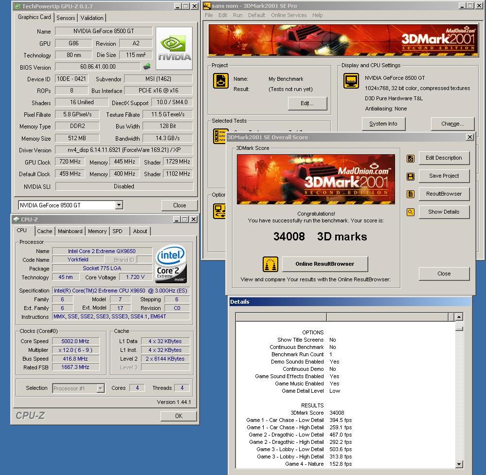Click the Save Project floppy icon
This screenshot has height=475, width=486.
411,176
